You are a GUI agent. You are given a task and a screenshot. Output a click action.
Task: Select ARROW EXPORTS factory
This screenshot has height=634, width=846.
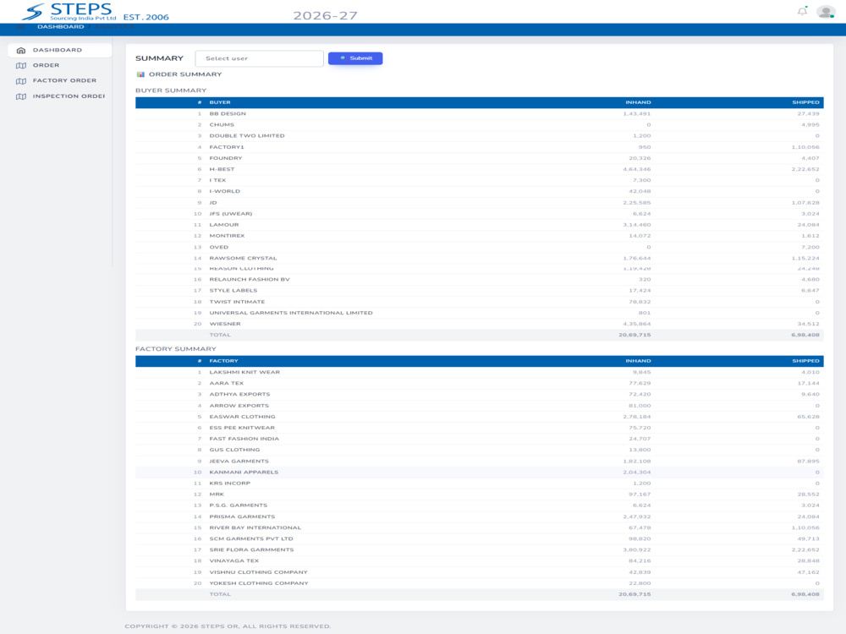point(479,406)
